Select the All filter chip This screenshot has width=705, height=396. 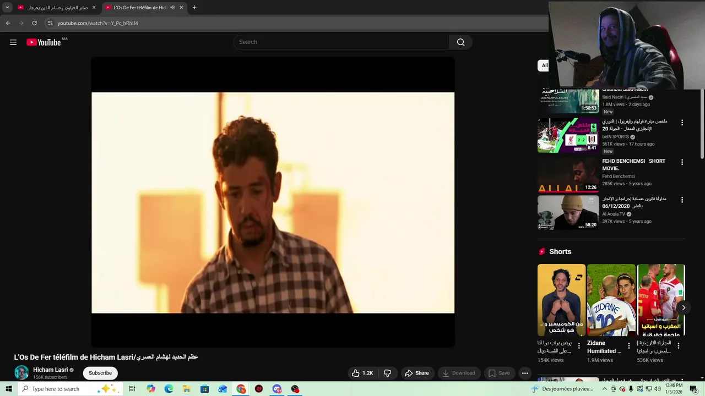click(x=544, y=65)
